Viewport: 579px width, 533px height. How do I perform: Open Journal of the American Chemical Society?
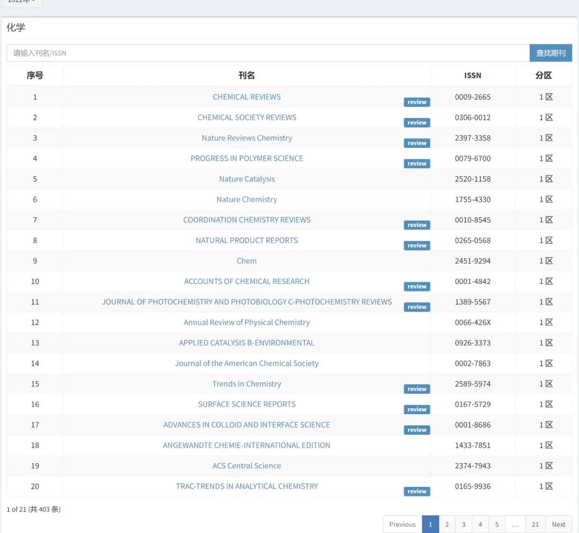[x=247, y=363]
